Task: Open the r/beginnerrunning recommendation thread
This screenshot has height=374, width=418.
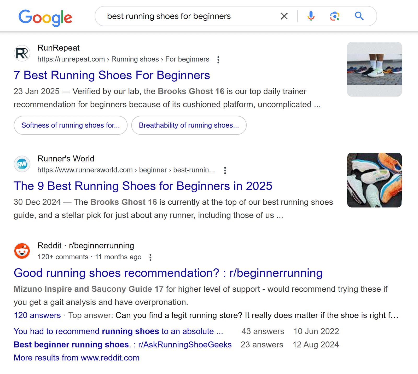Action: (168, 273)
